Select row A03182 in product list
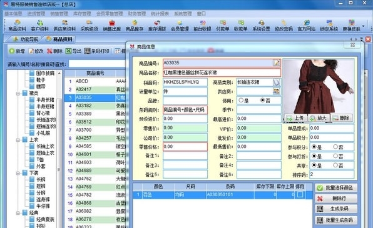Screen dimensions: 373x228 point(95,106)
